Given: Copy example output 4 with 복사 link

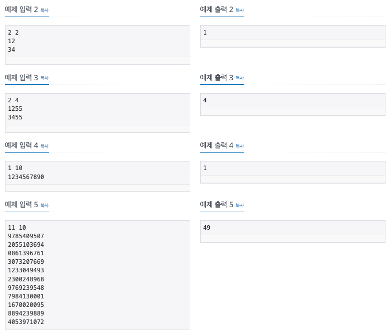Looking at the screenshot, I should (x=240, y=146).
